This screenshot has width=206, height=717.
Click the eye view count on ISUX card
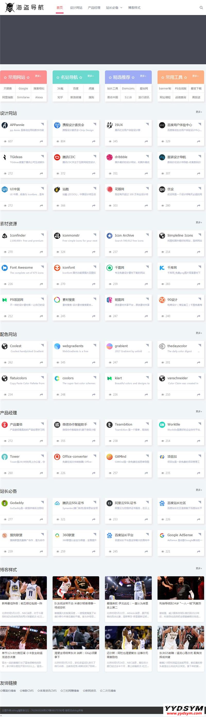(113, 141)
